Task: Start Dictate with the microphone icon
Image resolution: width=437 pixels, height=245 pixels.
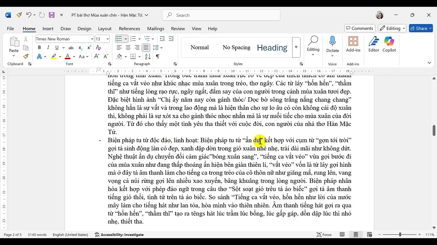Action: 332,42
